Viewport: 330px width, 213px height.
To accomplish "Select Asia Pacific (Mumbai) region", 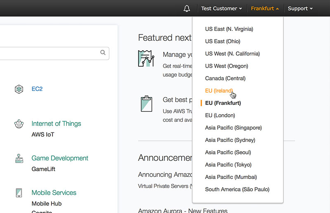I will click(231, 177).
